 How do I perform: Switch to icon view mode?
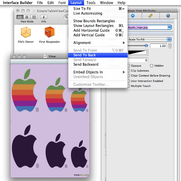[x=20, y=17]
